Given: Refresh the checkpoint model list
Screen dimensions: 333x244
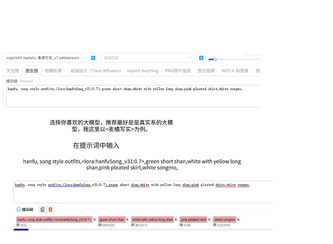Looking at the screenshot, I should pos(93,58).
